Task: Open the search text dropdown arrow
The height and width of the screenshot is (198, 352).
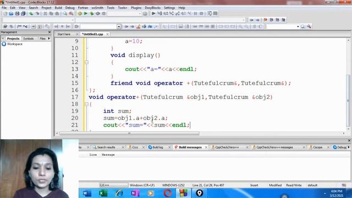Action: (x=119, y=26)
